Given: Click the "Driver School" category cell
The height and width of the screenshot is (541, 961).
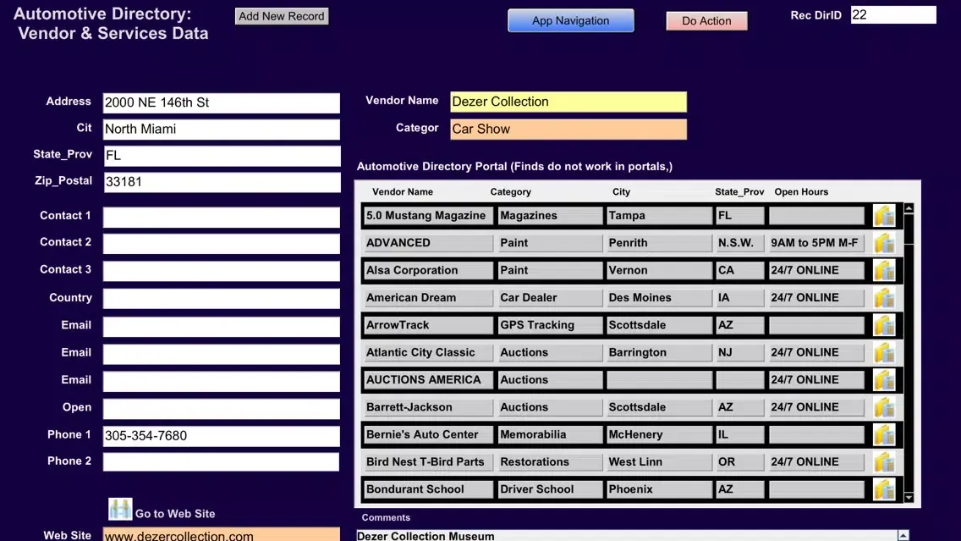Looking at the screenshot, I should [x=551, y=489].
